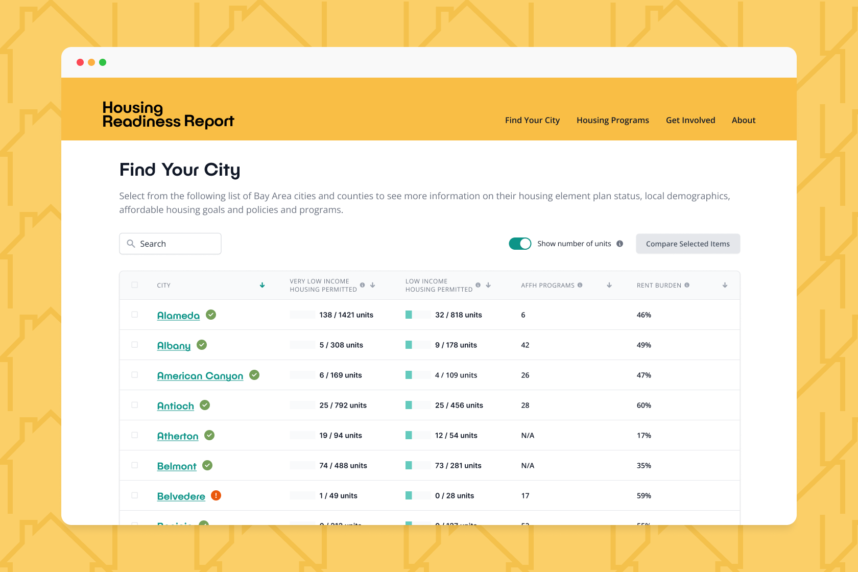Click '138 / 1421 units' cell
This screenshot has height=572, width=858.
click(346, 315)
